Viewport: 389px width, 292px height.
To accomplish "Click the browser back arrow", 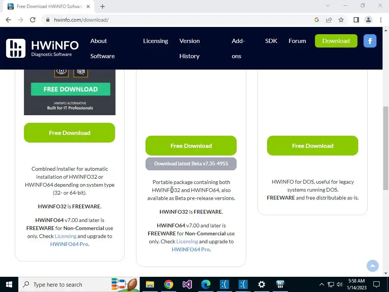I will pos(8,20).
